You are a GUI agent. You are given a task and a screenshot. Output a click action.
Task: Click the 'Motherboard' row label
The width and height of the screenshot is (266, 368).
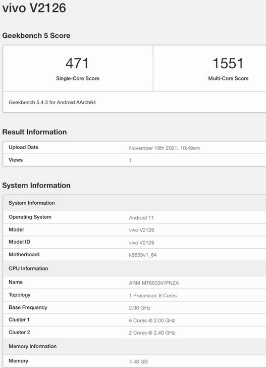(x=24, y=254)
